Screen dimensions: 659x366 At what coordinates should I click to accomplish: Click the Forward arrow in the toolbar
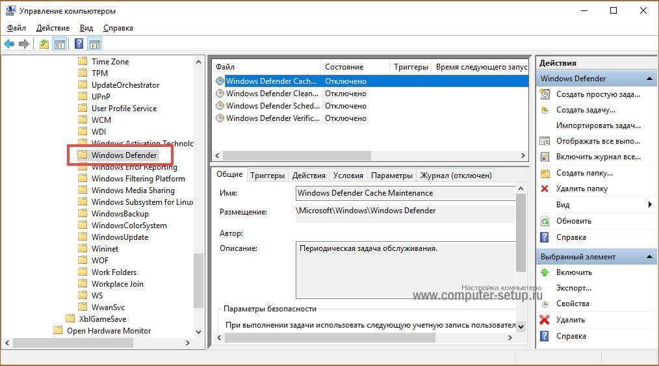click(24, 44)
